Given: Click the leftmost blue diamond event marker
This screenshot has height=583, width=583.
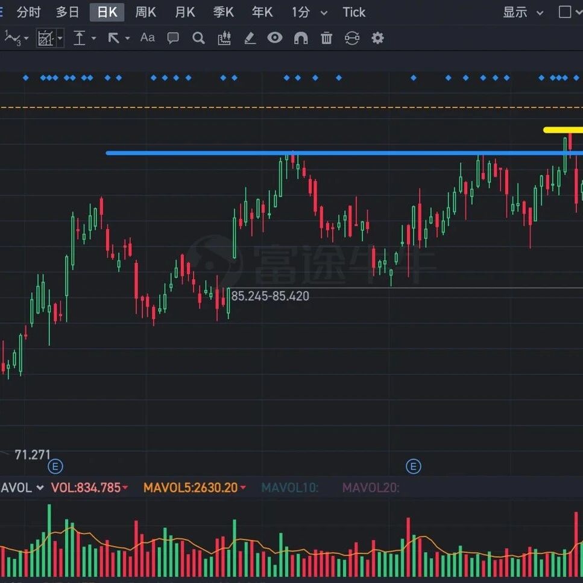Looking at the screenshot, I should point(26,78).
